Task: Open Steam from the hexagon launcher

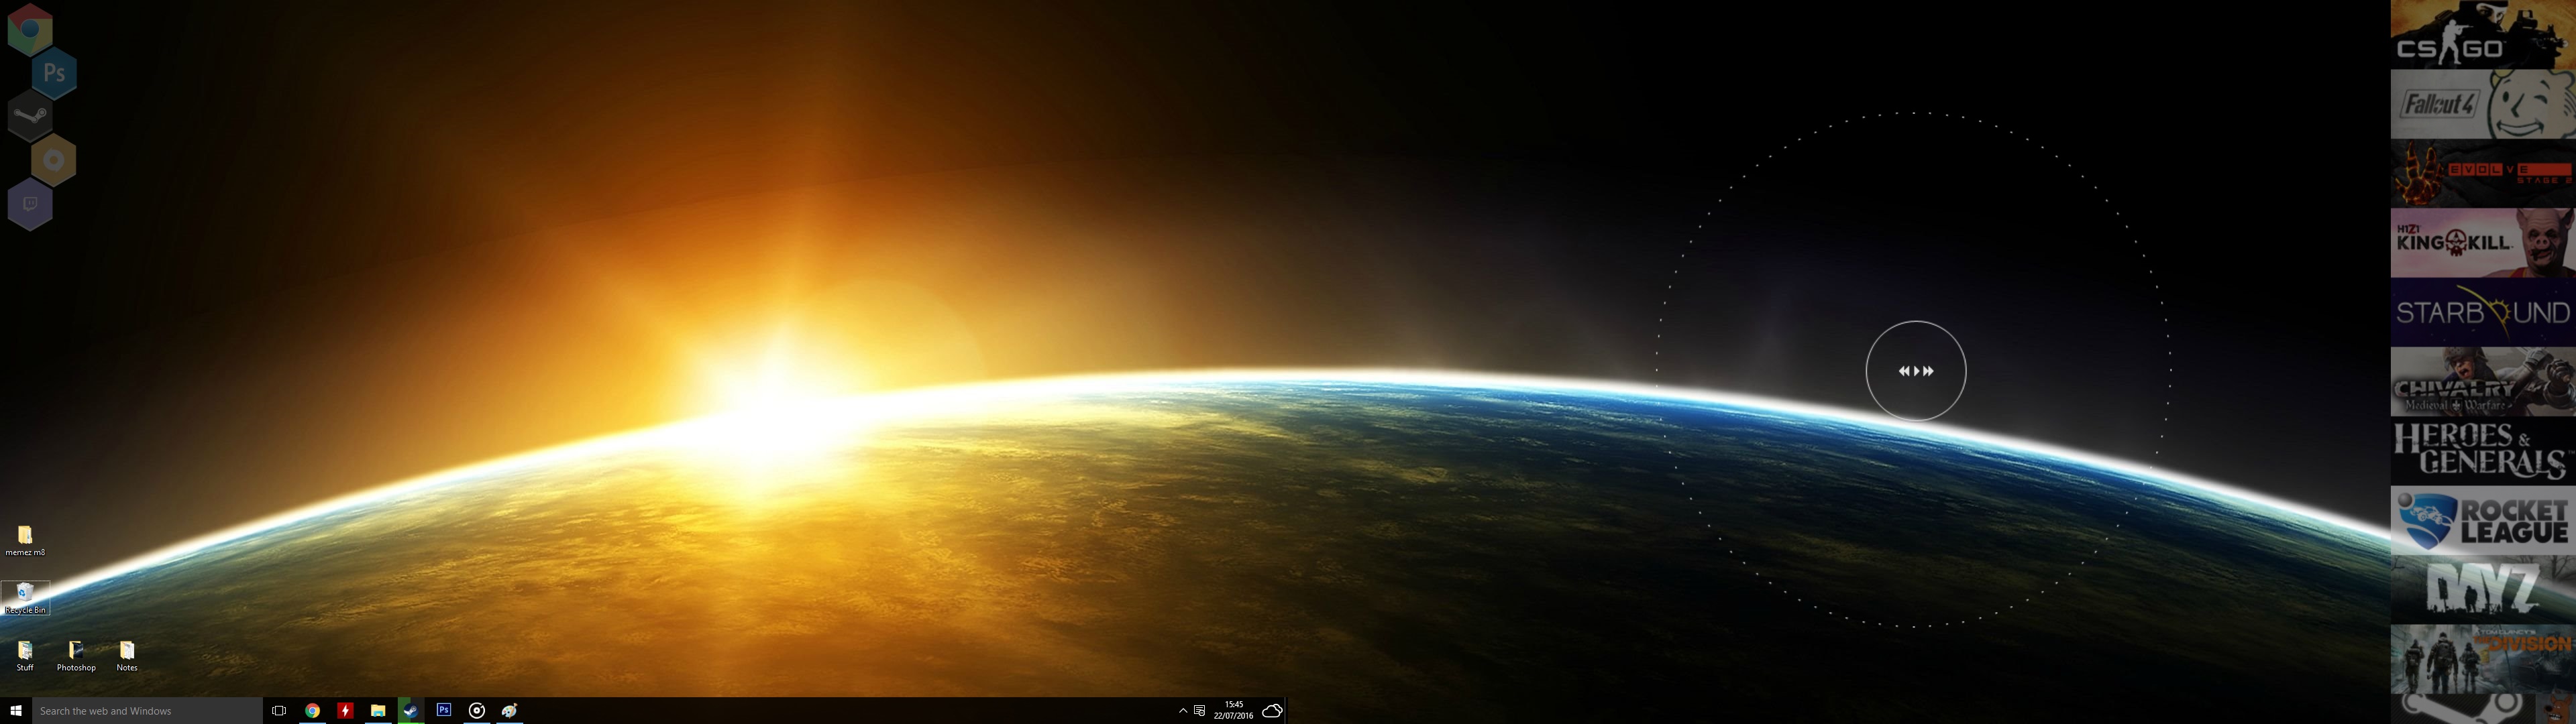Action: (x=30, y=117)
